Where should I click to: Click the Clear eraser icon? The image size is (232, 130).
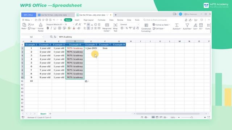point(79,28)
